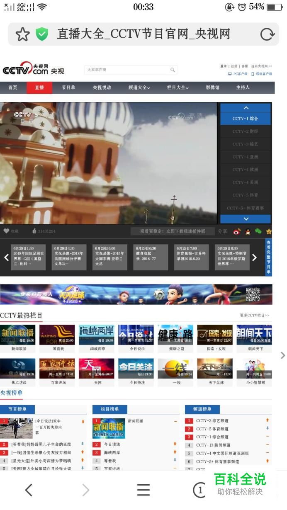Tap the side panel arrow at right edge
The height and width of the screenshot is (510, 287).
coord(283,355)
